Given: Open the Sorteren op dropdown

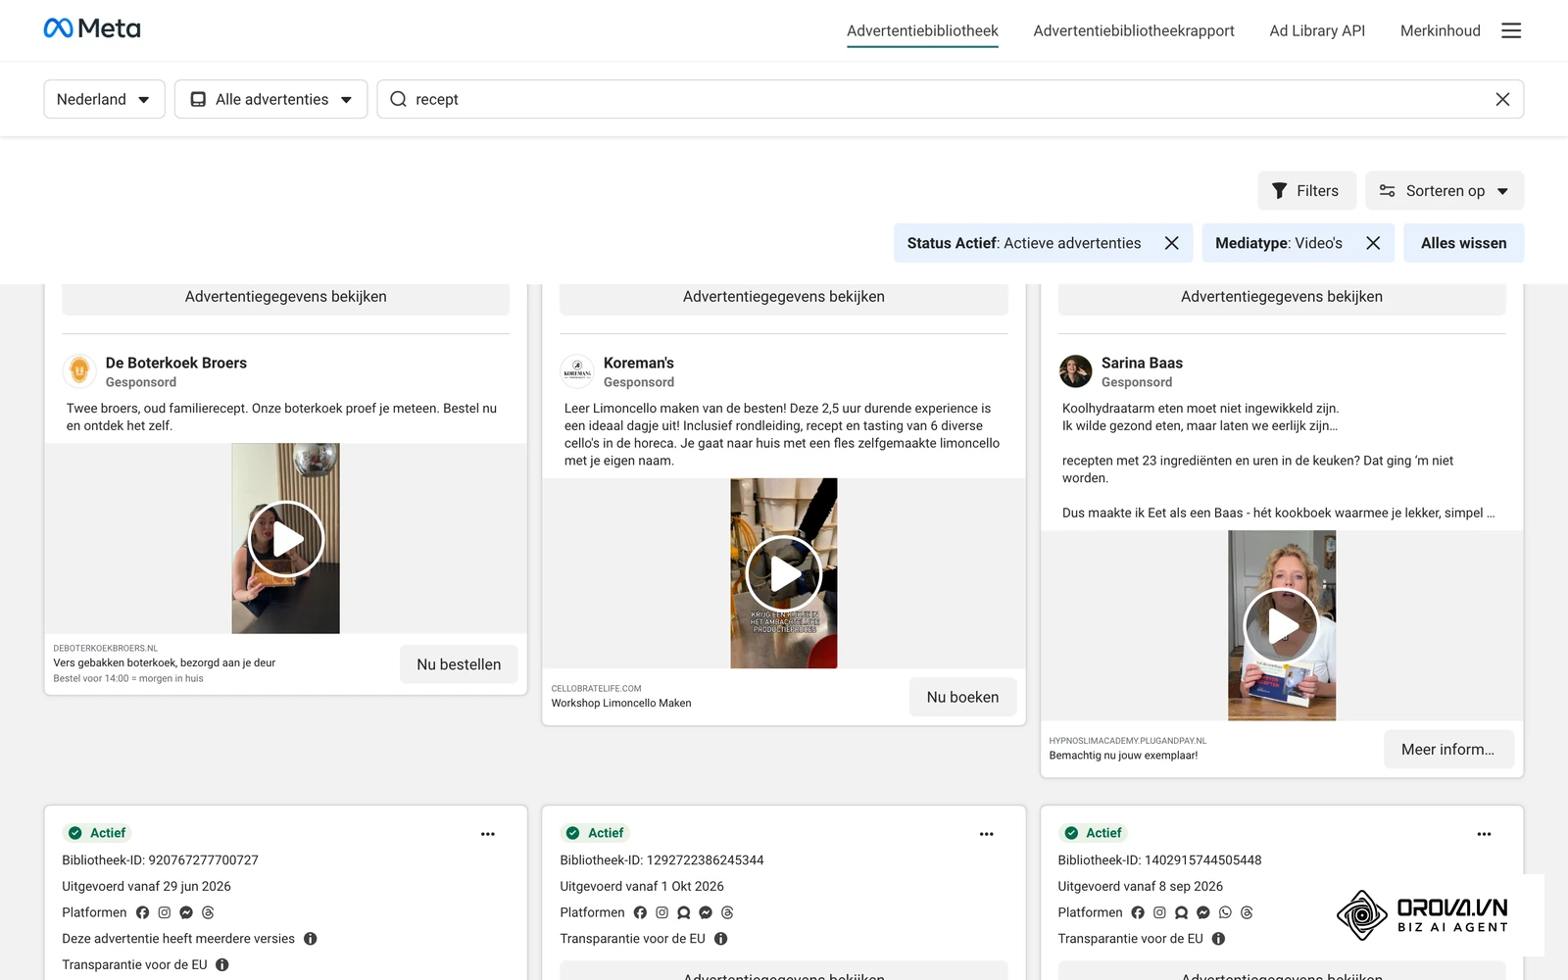Looking at the screenshot, I should pyautogui.click(x=1445, y=191).
